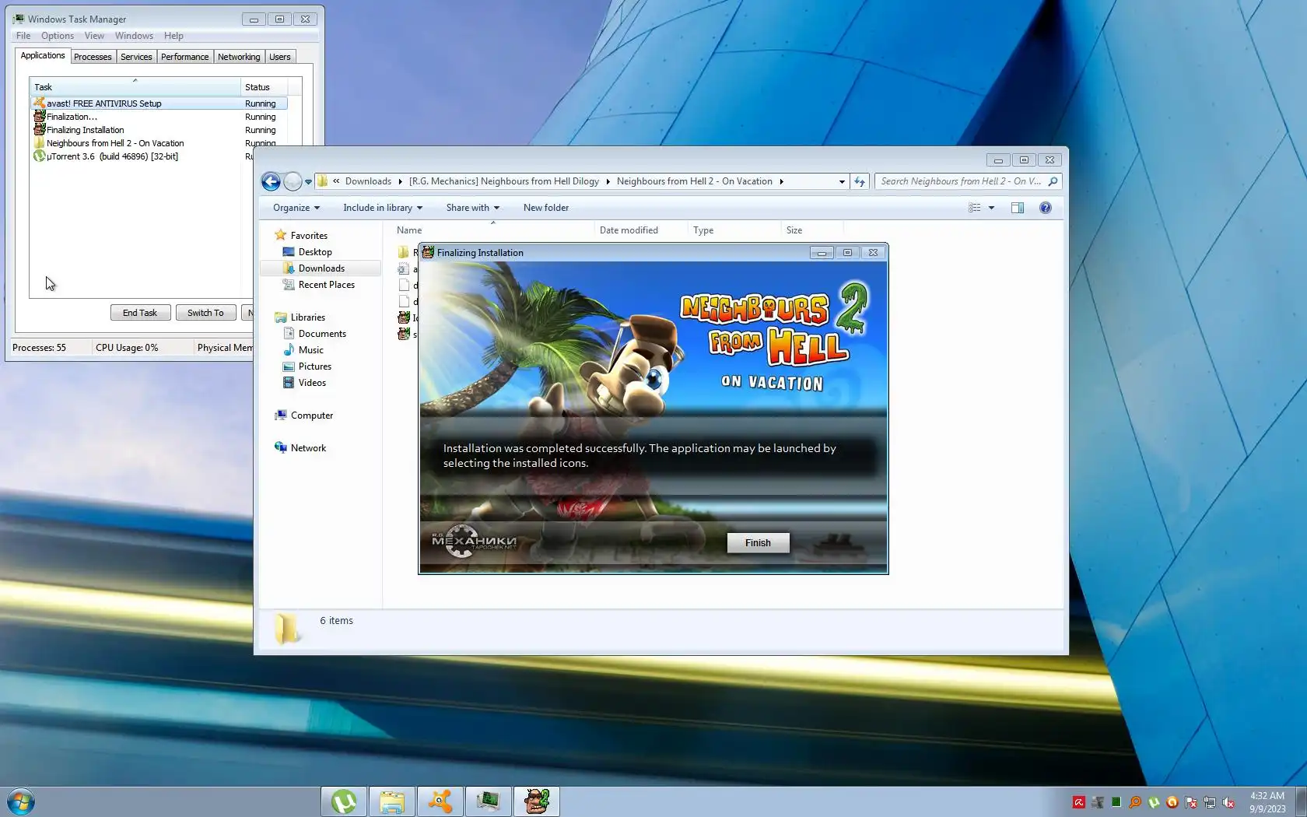Switch to the game installer taskbar icon
The image size is (1307, 817).
point(537,801)
